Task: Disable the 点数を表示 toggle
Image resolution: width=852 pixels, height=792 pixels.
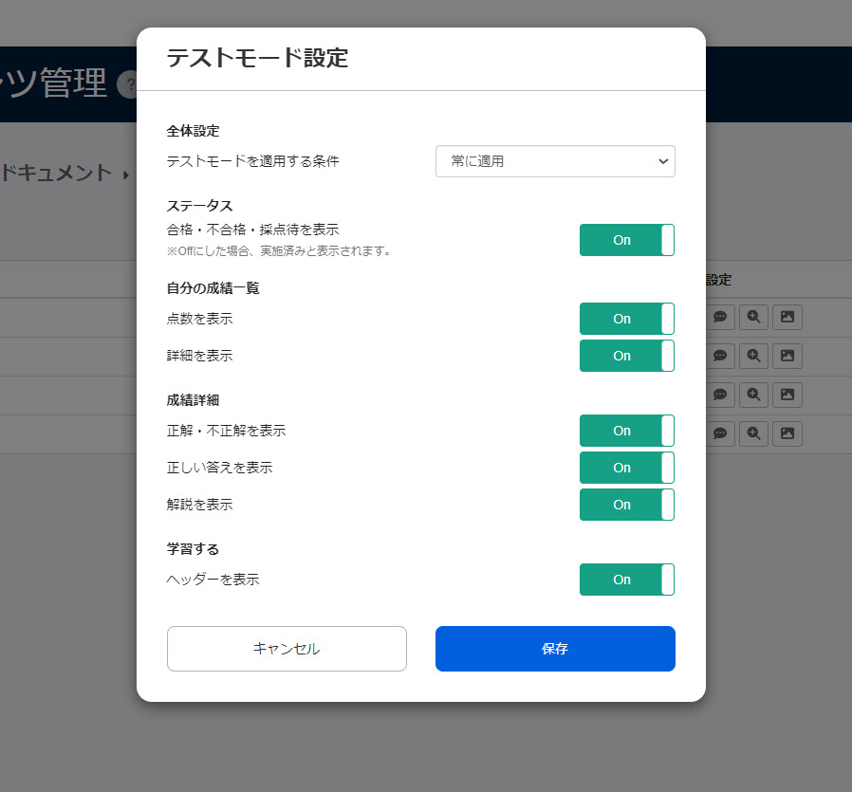Action: tap(626, 319)
